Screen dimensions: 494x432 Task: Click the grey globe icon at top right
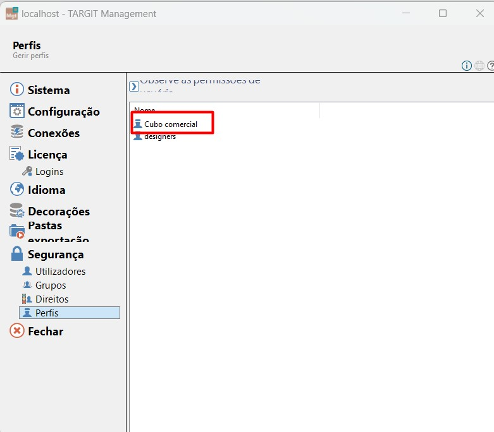tap(479, 66)
